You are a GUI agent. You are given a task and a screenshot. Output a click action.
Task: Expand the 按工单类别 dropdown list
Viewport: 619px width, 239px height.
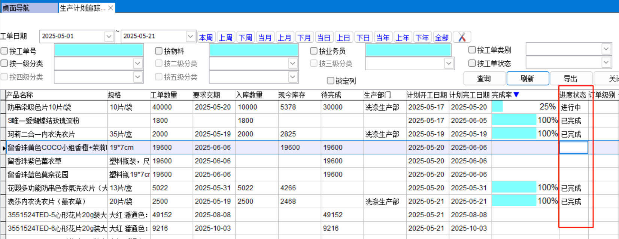point(606,49)
